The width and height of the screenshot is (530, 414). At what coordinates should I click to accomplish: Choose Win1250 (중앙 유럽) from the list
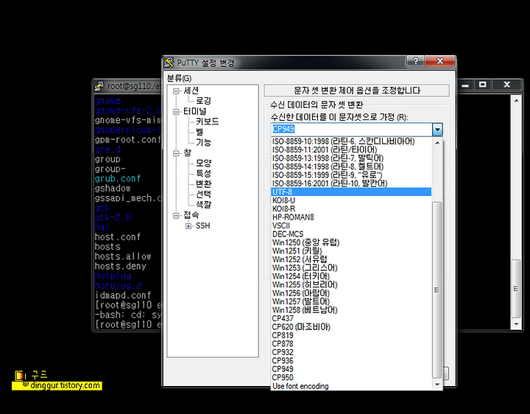(x=351, y=242)
